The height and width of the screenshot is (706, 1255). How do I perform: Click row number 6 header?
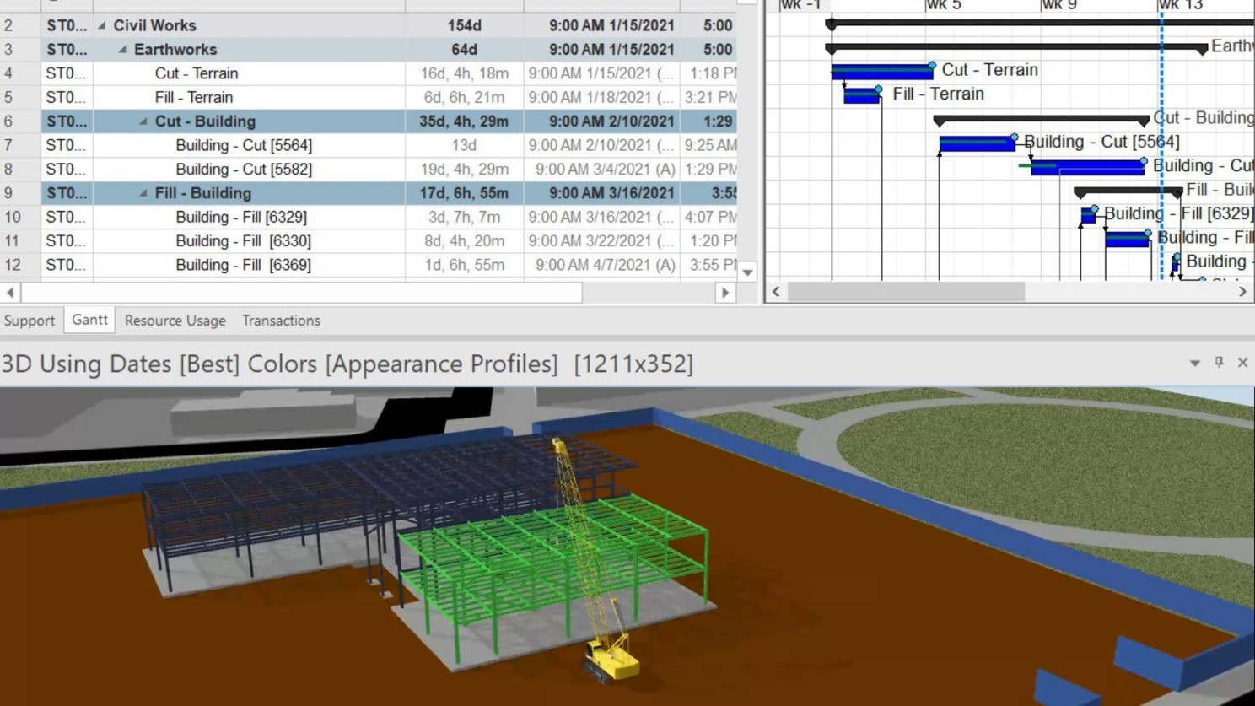(x=20, y=121)
